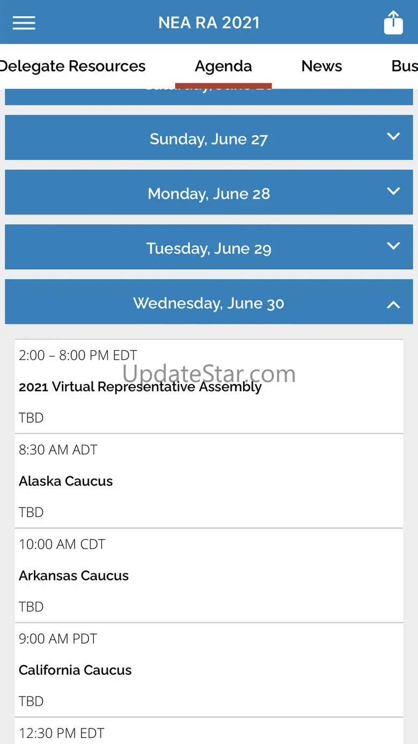Viewport: 418px width, 744px height.
Task: Expand Sunday, June 27 chevron
Action: (393, 137)
